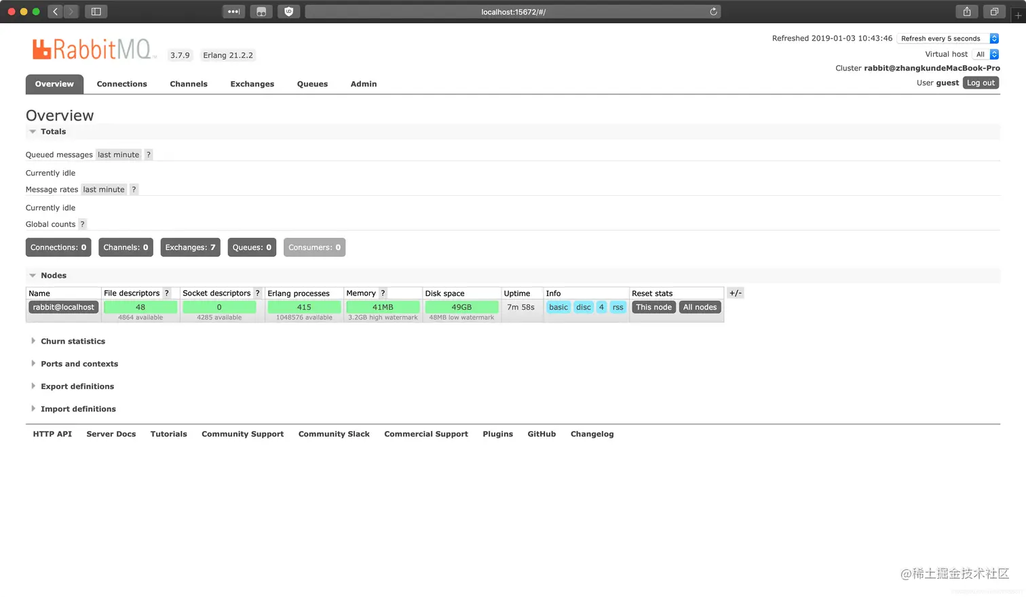The width and height of the screenshot is (1026, 597).
Task: Click the +/- column selector in Nodes table
Action: tap(736, 293)
